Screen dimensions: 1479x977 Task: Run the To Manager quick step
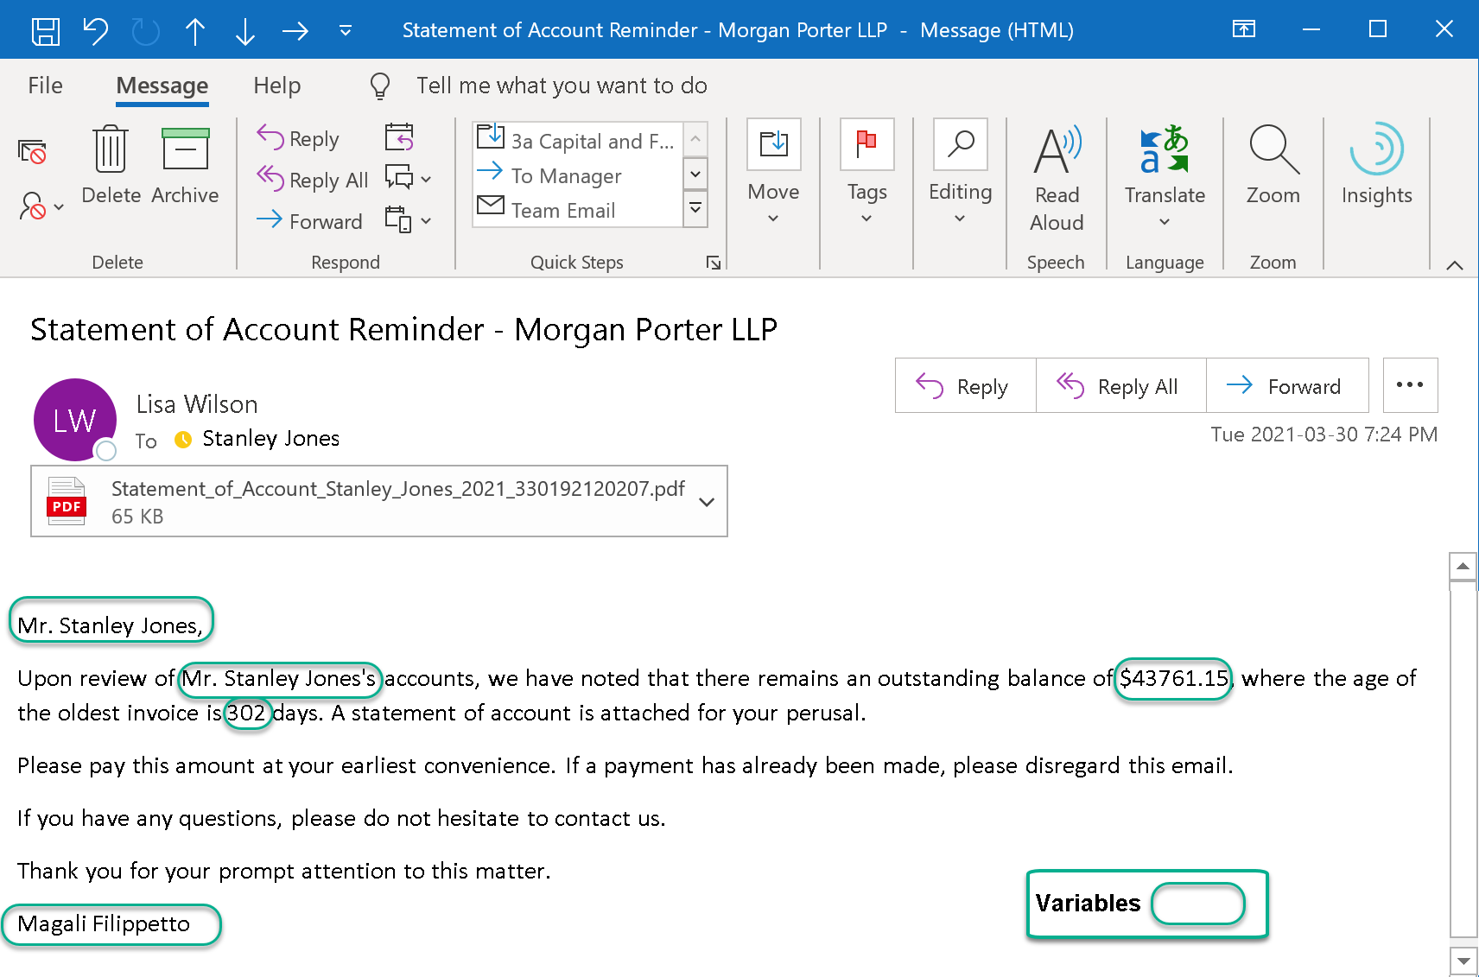click(577, 175)
